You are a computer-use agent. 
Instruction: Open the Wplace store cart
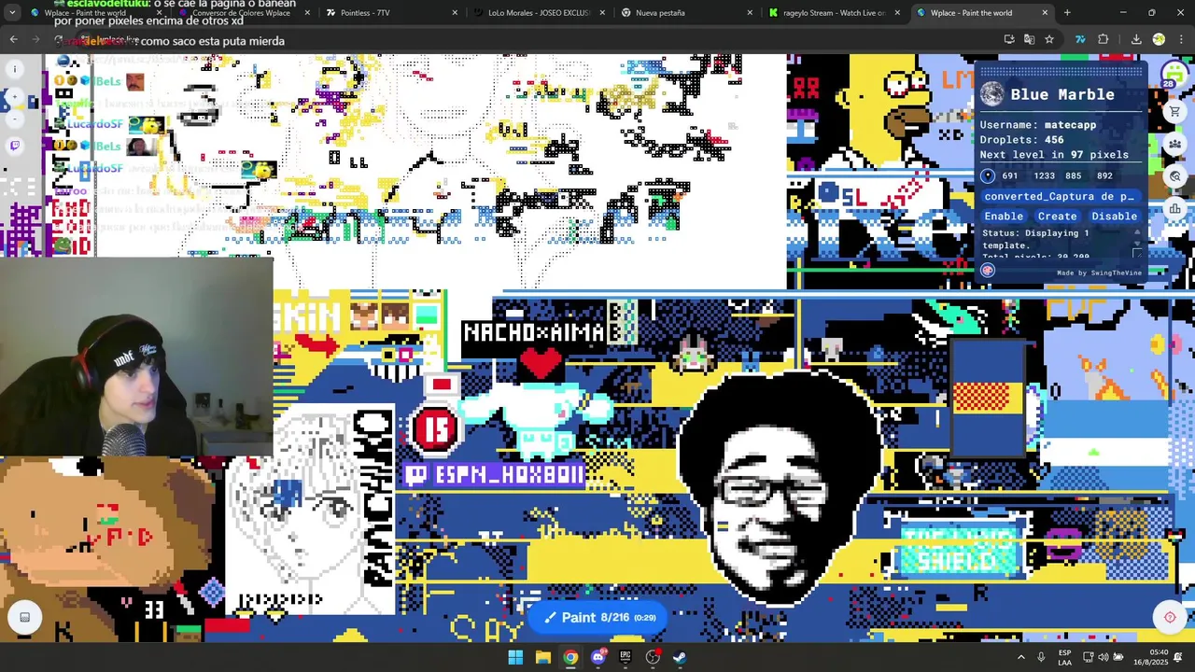1175,112
